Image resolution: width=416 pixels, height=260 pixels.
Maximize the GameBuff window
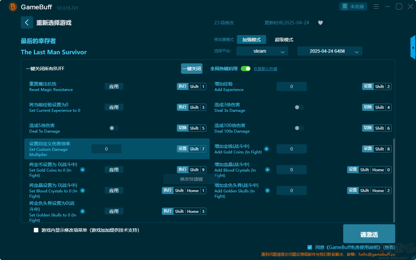399,6
